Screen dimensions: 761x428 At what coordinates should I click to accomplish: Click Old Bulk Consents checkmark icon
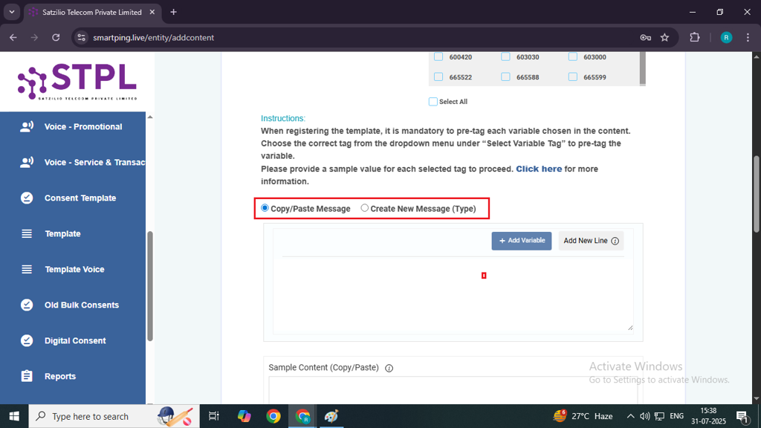click(27, 305)
